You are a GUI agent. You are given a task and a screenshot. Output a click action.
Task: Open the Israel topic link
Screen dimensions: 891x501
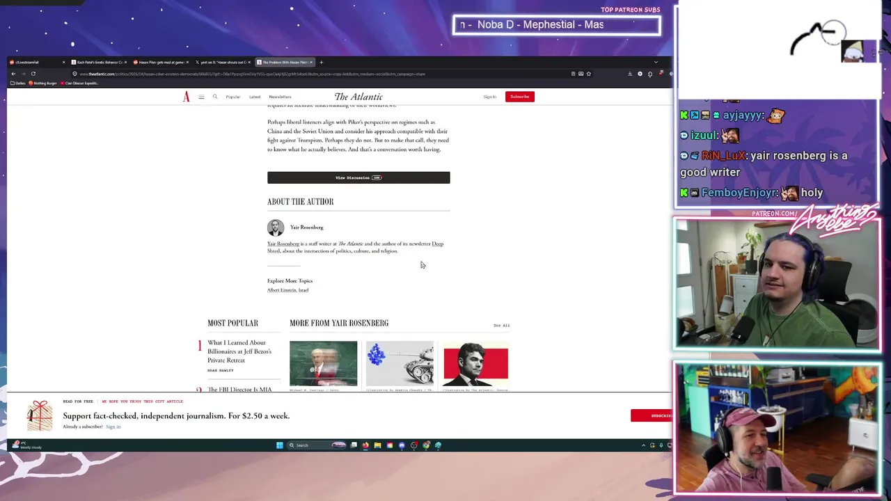click(303, 290)
